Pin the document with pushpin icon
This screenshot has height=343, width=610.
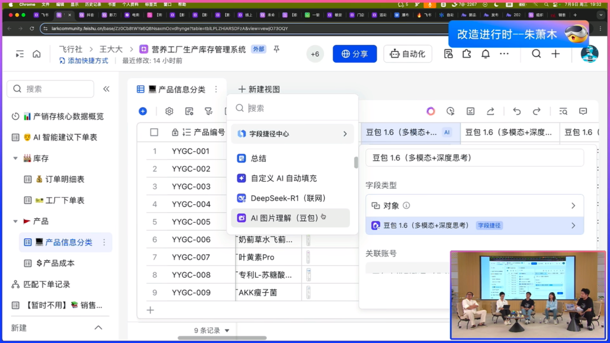coord(276,50)
